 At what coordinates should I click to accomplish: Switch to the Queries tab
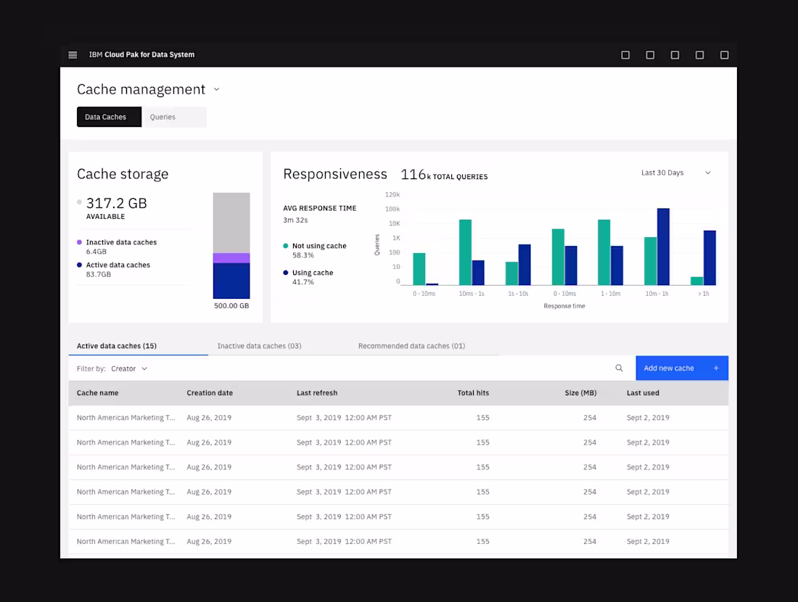pyautogui.click(x=163, y=117)
